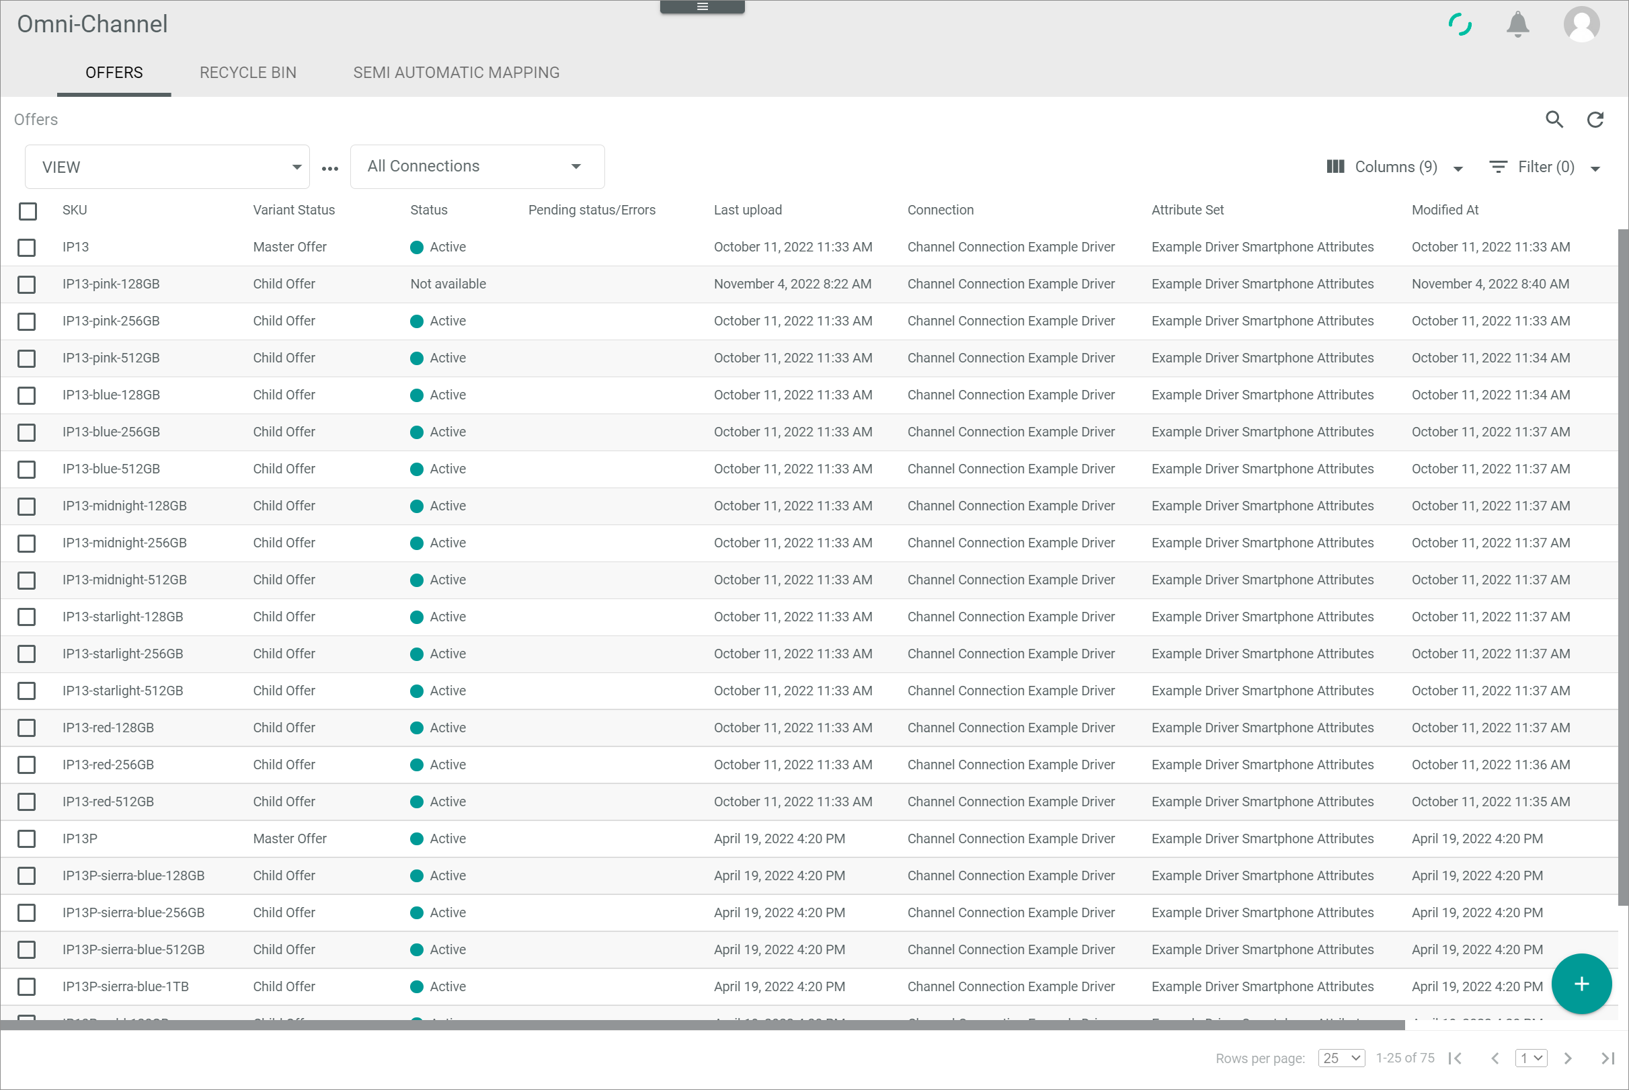Click November 4, 2022 8:22 AM upload date

tap(792, 284)
